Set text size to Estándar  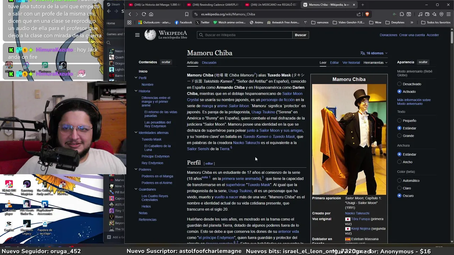(x=399, y=128)
